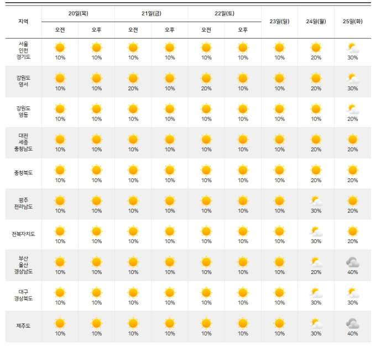
Task: Select the 강원도 영서 region label
Action: (23, 81)
